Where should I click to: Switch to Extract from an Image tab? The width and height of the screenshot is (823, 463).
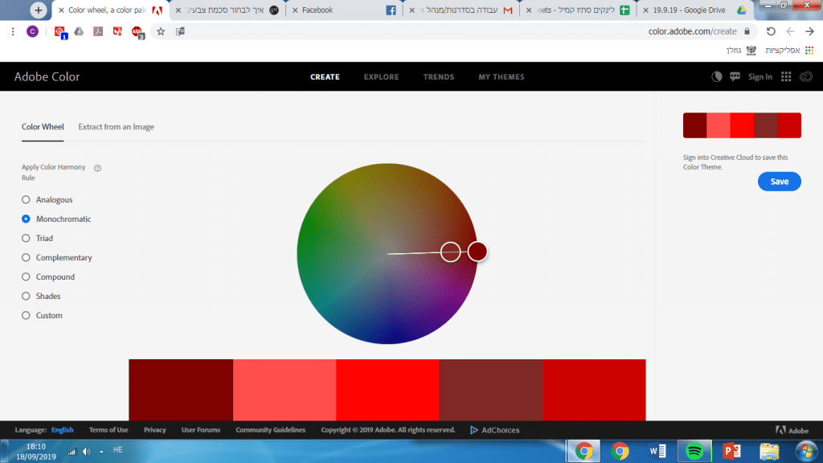(x=116, y=127)
